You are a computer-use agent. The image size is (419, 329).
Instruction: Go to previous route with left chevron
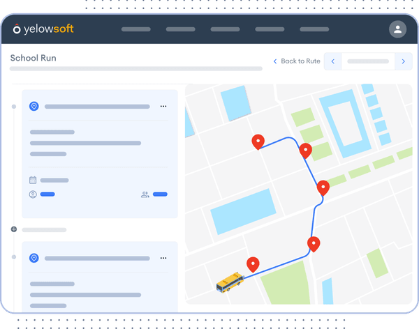tap(332, 61)
